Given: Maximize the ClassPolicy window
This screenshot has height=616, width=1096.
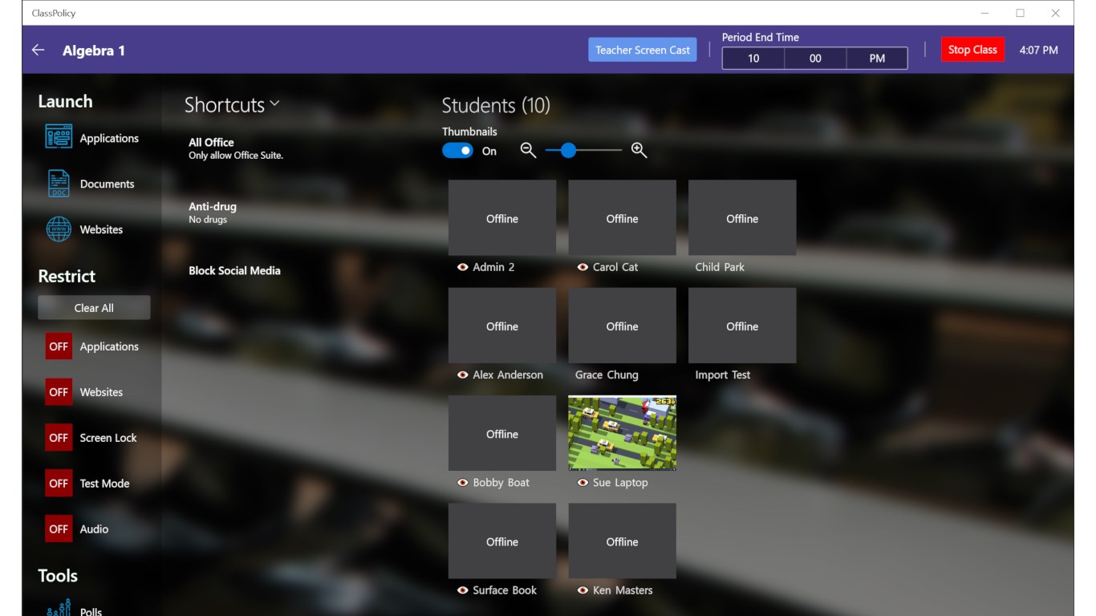Looking at the screenshot, I should tap(1020, 13).
